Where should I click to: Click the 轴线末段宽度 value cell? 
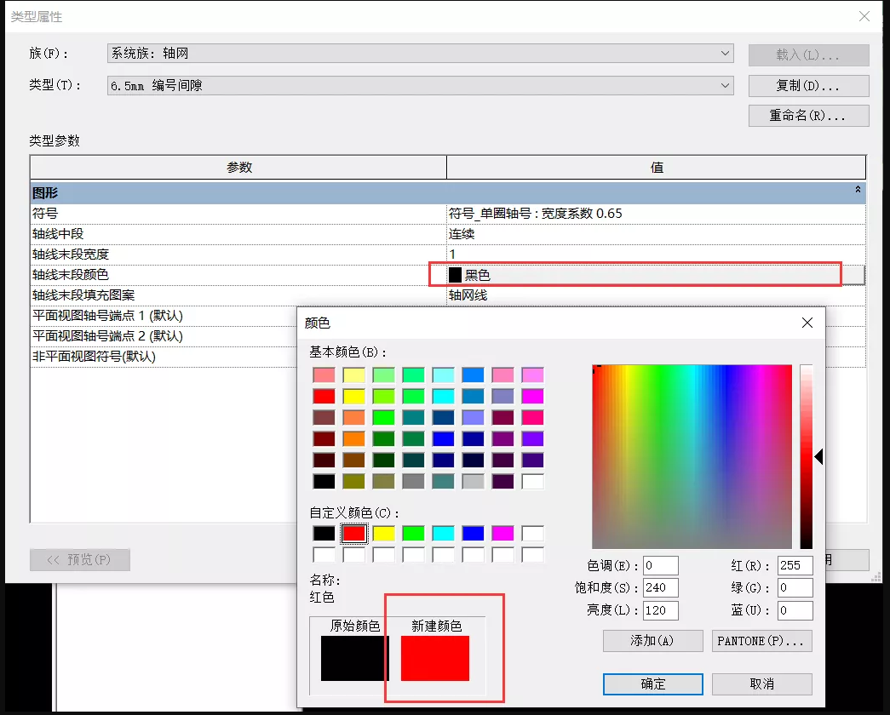point(656,255)
